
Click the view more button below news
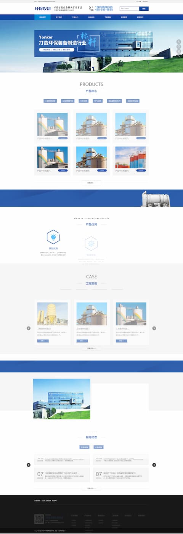coord(91,488)
